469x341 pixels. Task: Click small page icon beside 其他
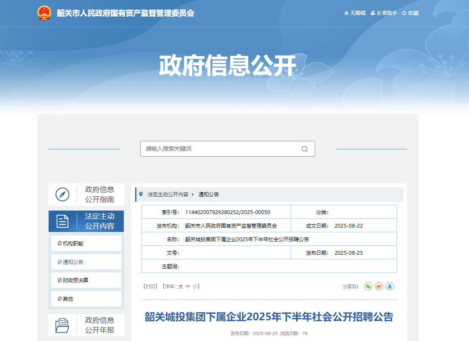(59, 299)
